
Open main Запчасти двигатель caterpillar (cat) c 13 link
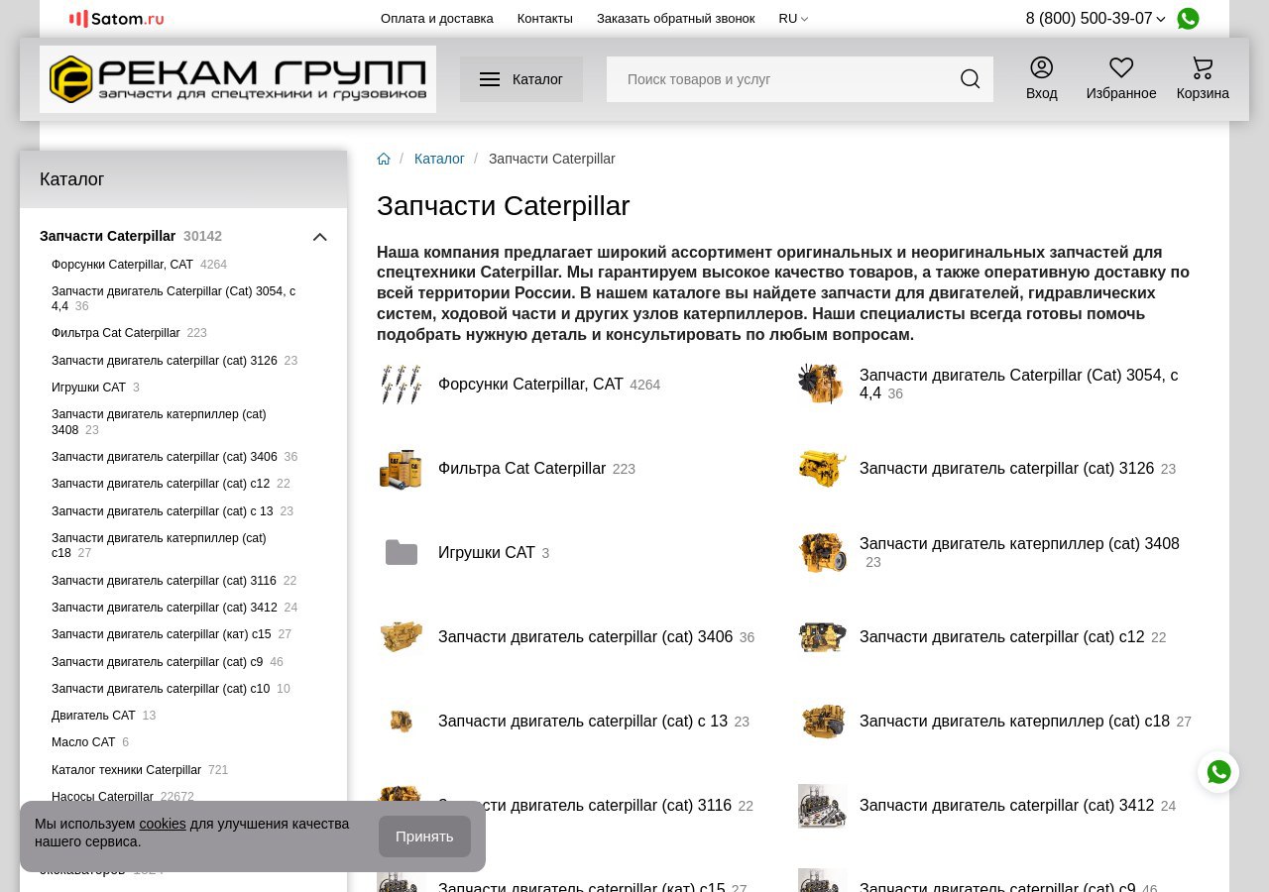tap(583, 722)
